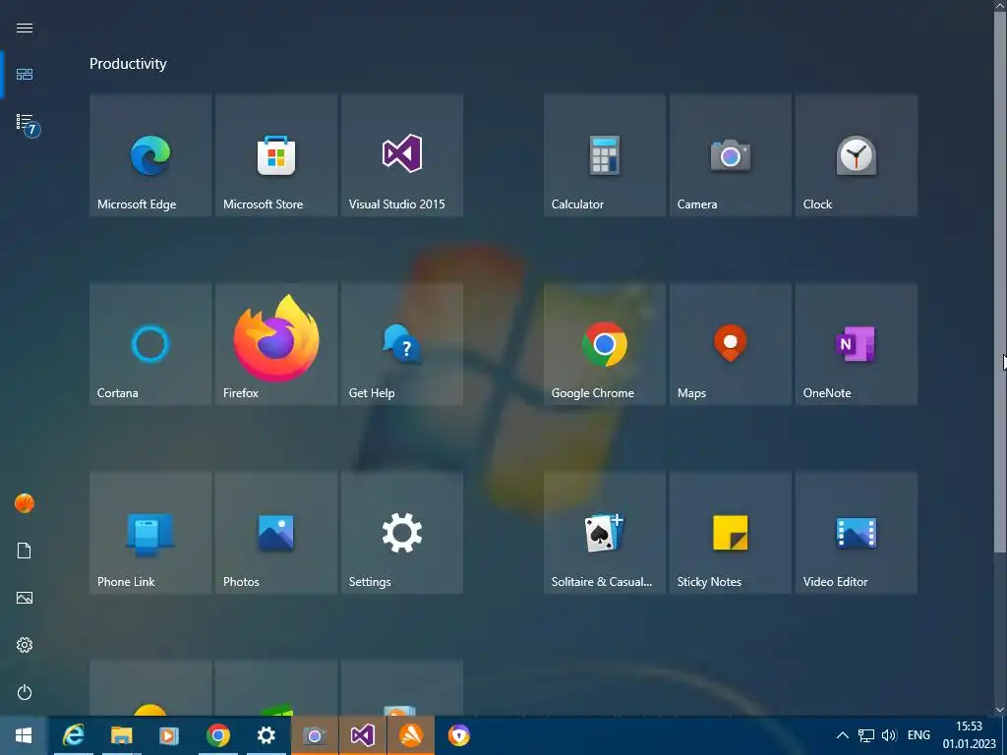Open the media player taskbar icon
Viewport: 1007px width, 755px height.
click(x=169, y=735)
